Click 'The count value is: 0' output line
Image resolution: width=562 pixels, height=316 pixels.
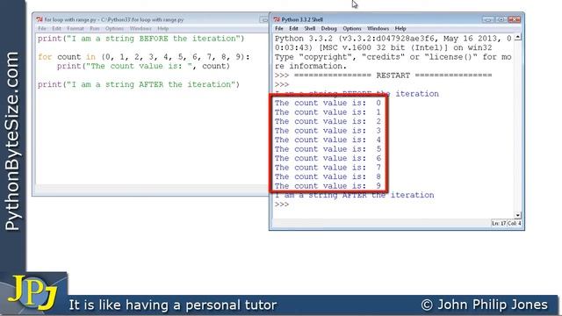coord(328,103)
